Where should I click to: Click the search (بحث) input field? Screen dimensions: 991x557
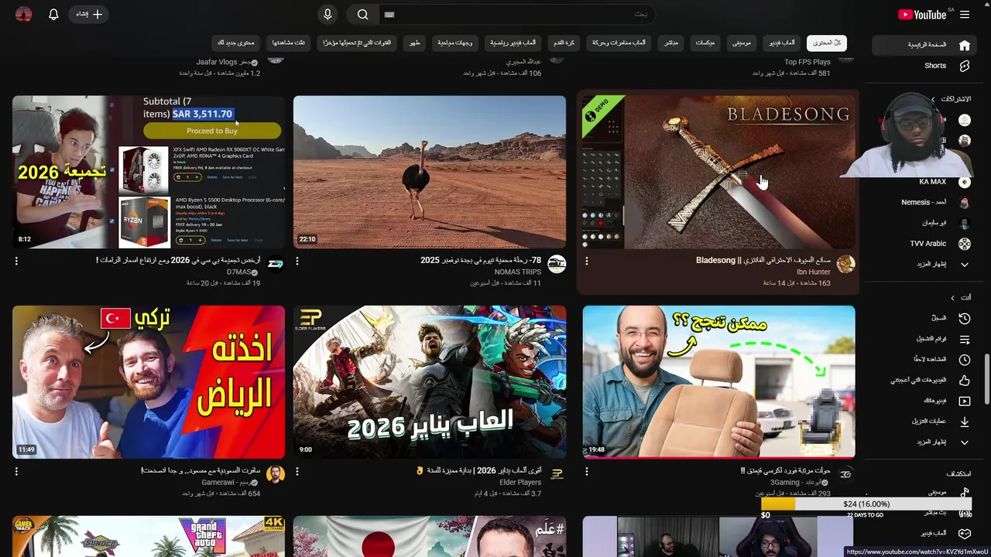517,15
